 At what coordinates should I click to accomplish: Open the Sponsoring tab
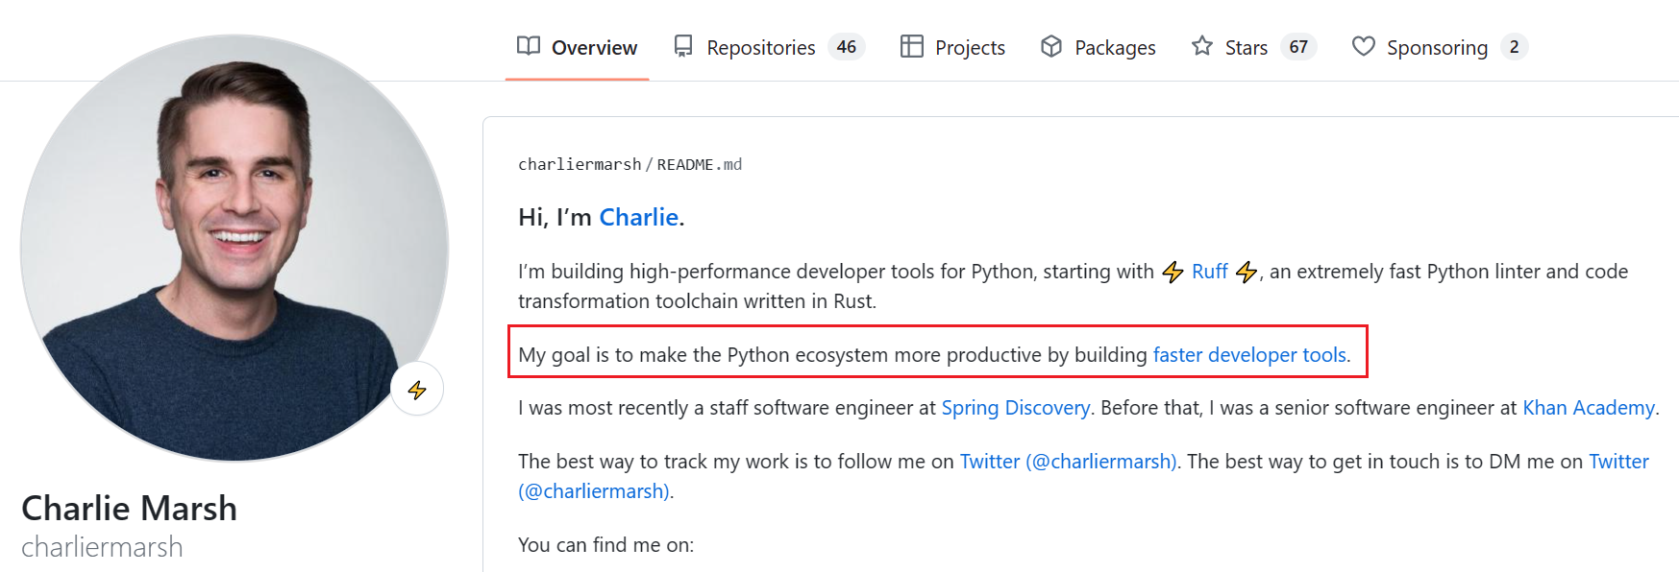pos(1439,47)
